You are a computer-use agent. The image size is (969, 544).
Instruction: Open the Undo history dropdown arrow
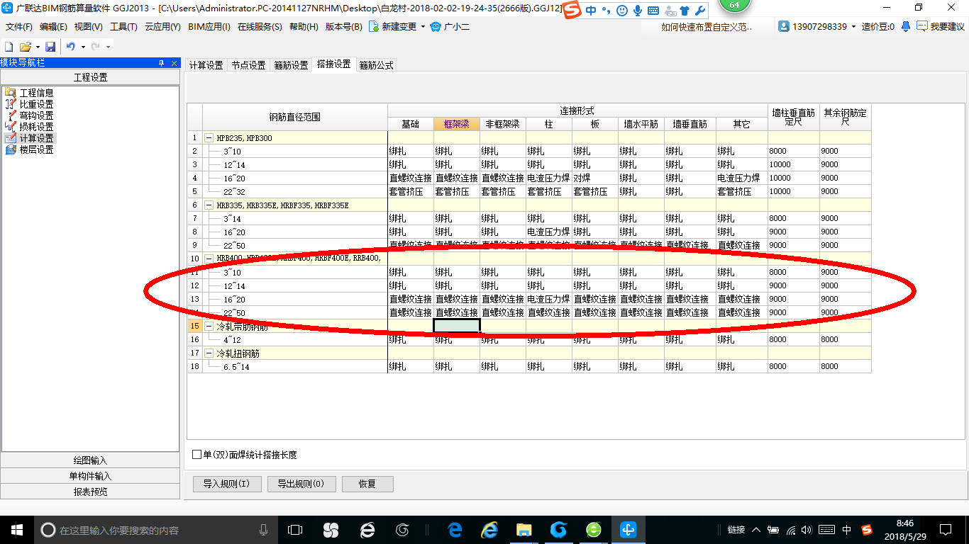coord(83,47)
